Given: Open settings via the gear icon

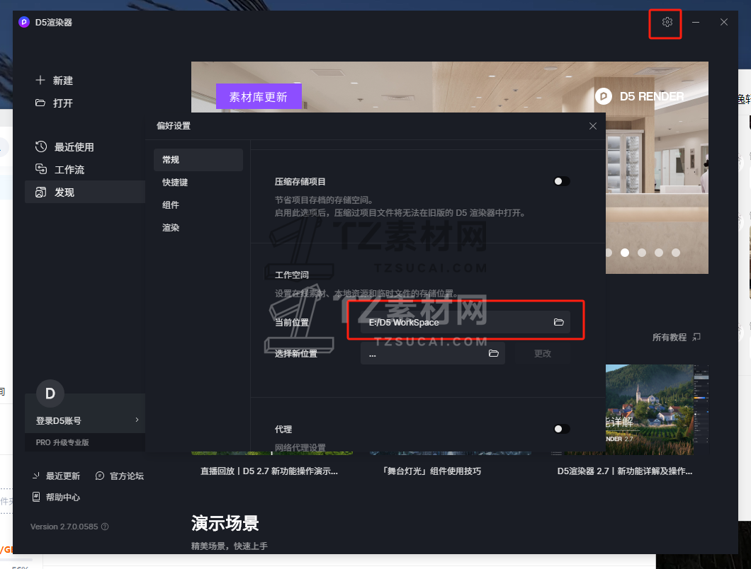Looking at the screenshot, I should click(667, 22).
